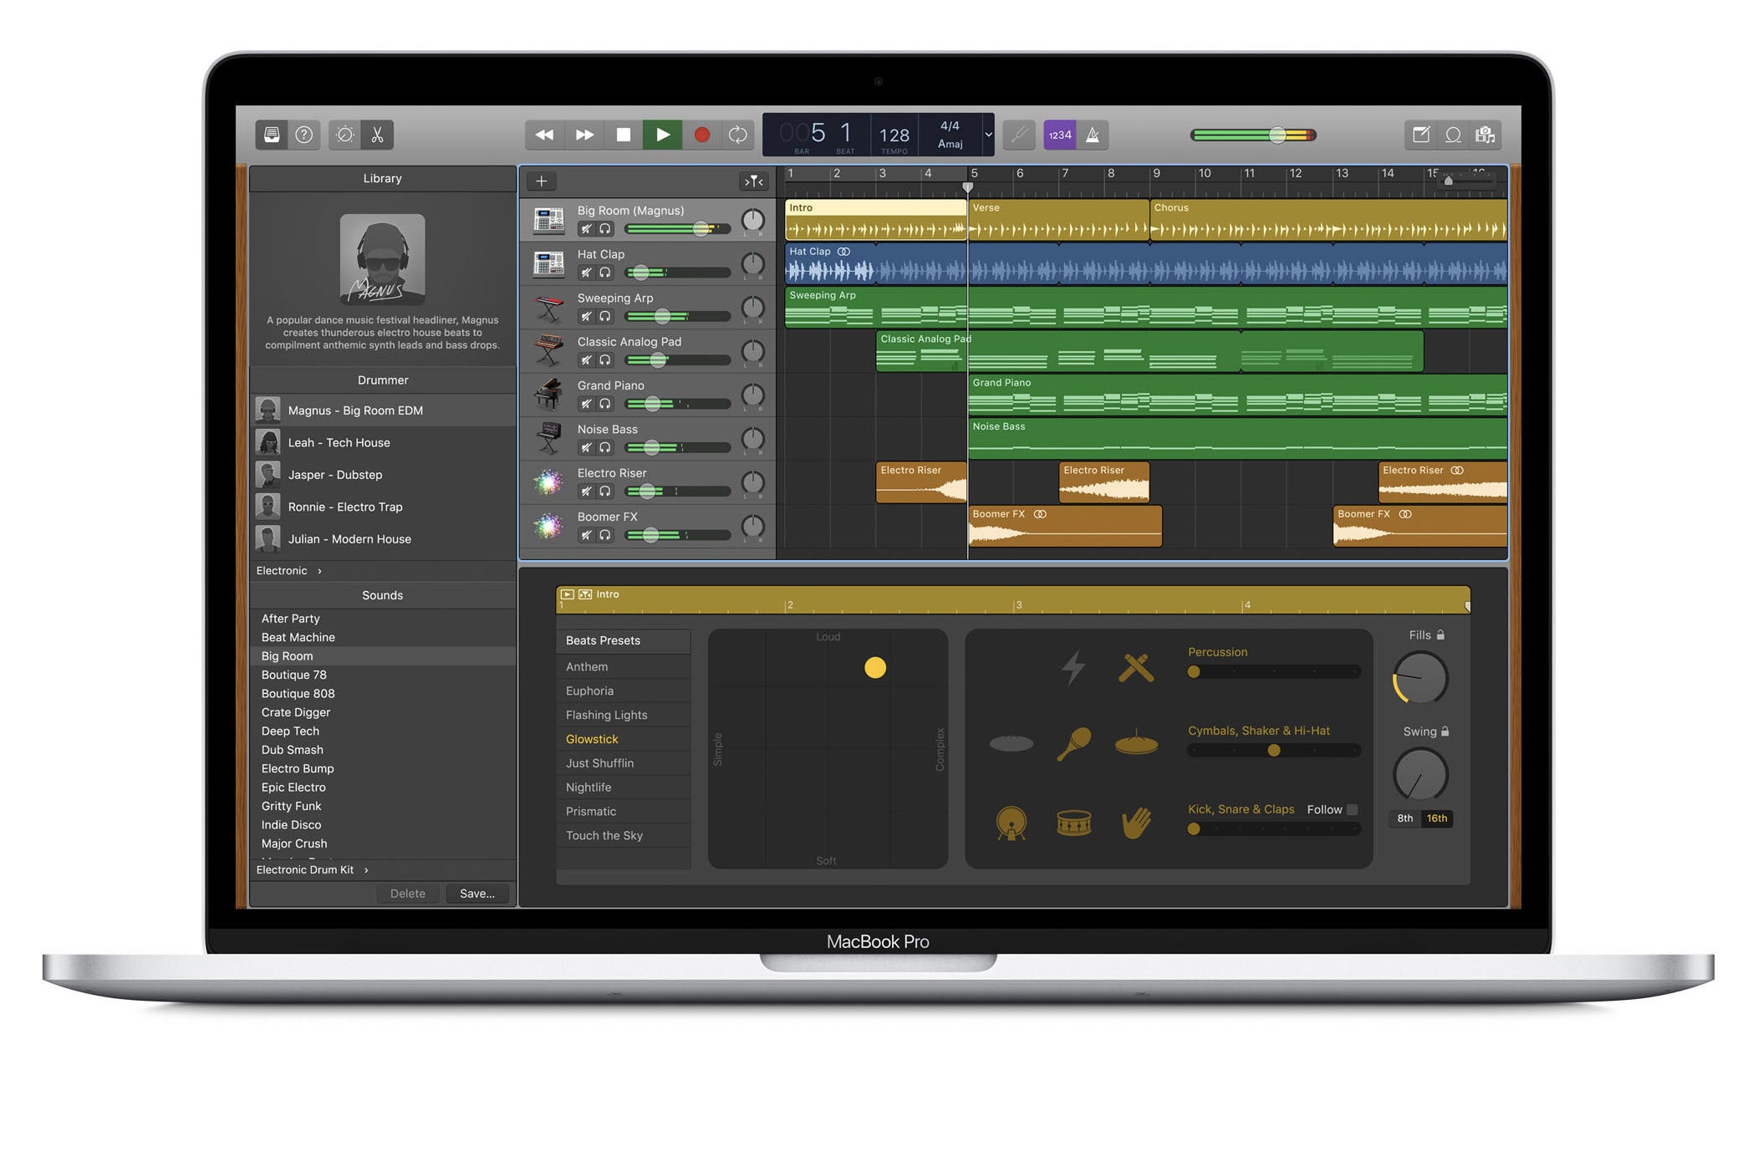Expand the Electronic Drum Kit chevron
The height and width of the screenshot is (1172, 1758).
click(366, 869)
